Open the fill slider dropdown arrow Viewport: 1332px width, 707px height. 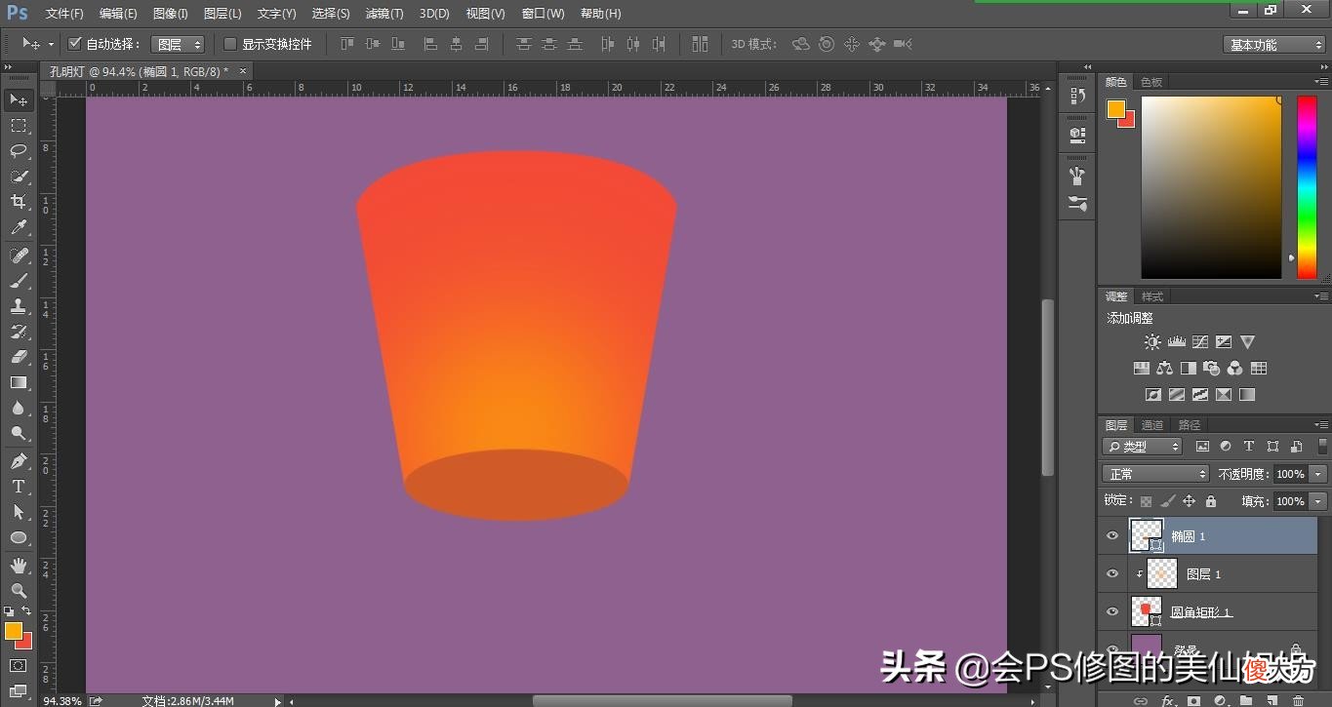coord(1318,501)
